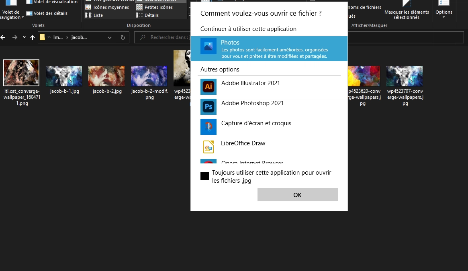Screen dimensions: 468x271
Task: Go back with the back arrow
Action: click(x=4, y=38)
